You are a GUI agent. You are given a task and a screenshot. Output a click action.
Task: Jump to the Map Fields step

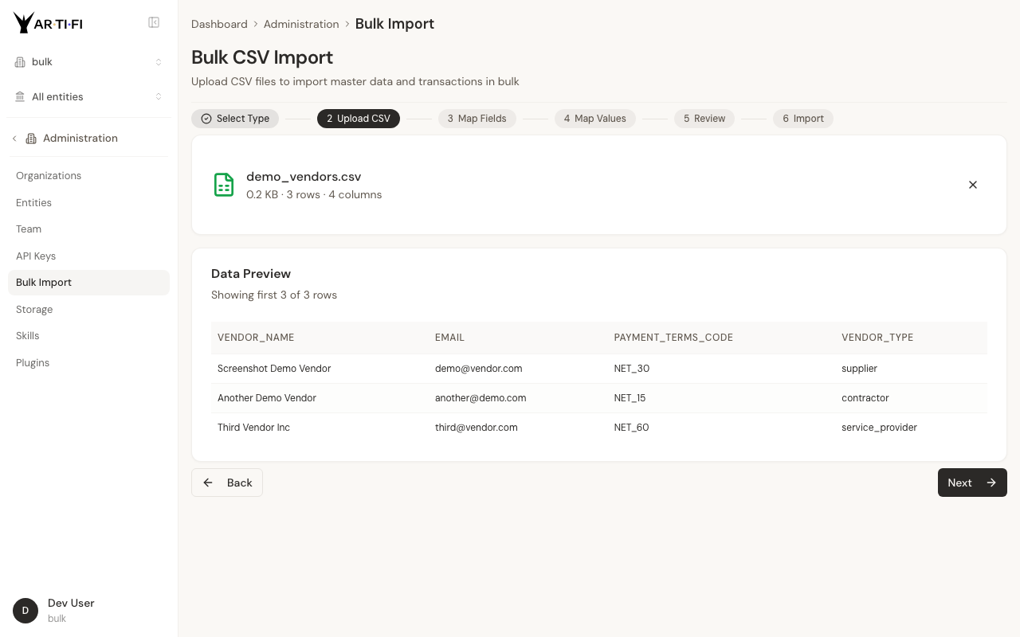pyautogui.click(x=477, y=119)
